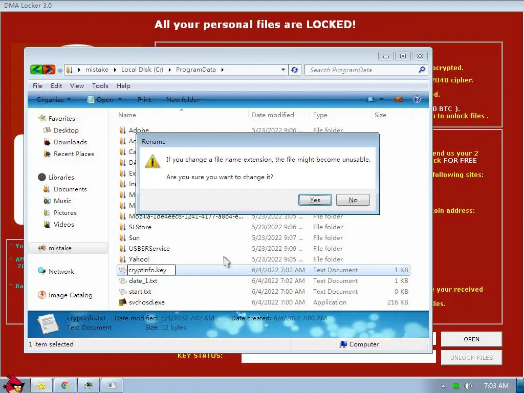Open the file explorer taskbar icon
This screenshot has height=393, width=524.
tap(41, 386)
